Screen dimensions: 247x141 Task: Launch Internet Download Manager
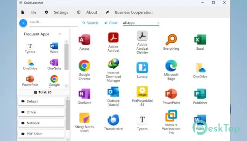click(x=113, y=70)
